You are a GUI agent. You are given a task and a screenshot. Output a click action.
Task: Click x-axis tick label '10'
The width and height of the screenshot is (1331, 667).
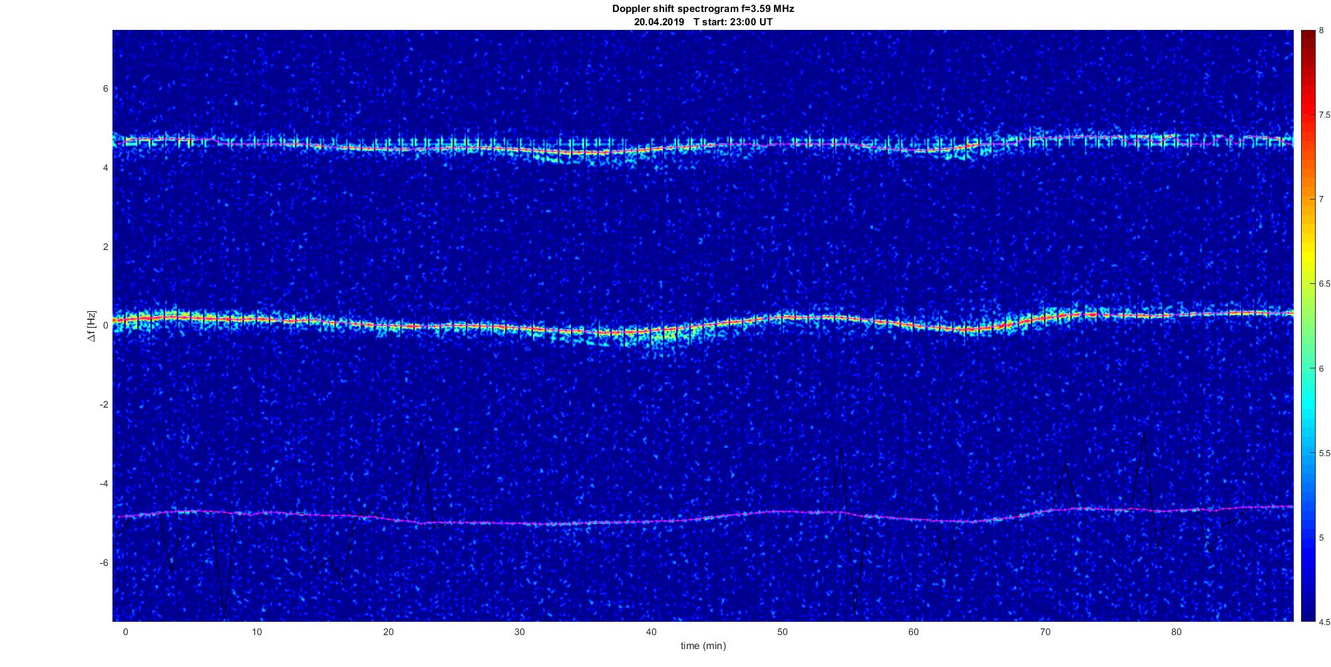pos(257,632)
